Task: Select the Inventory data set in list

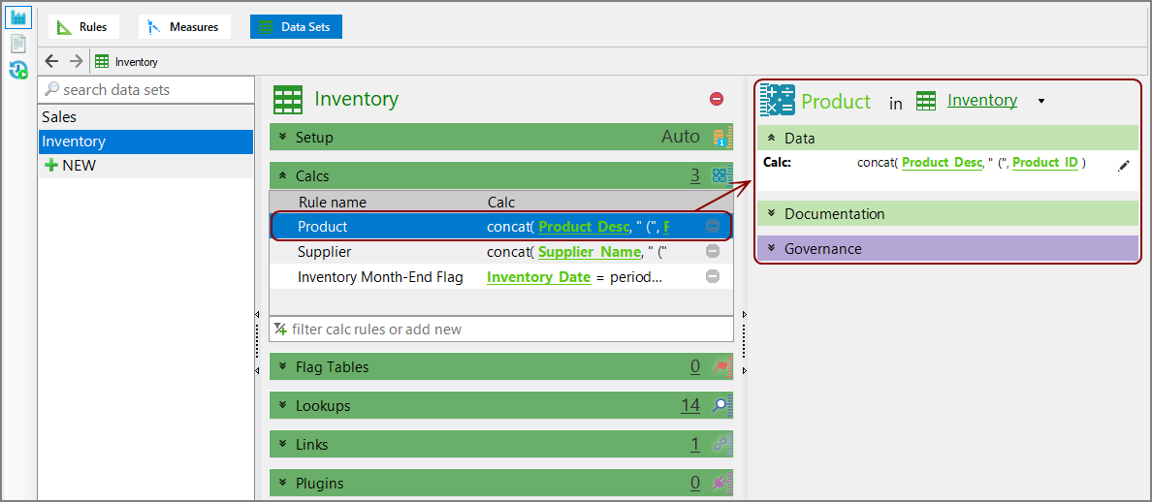Action: [x=145, y=141]
